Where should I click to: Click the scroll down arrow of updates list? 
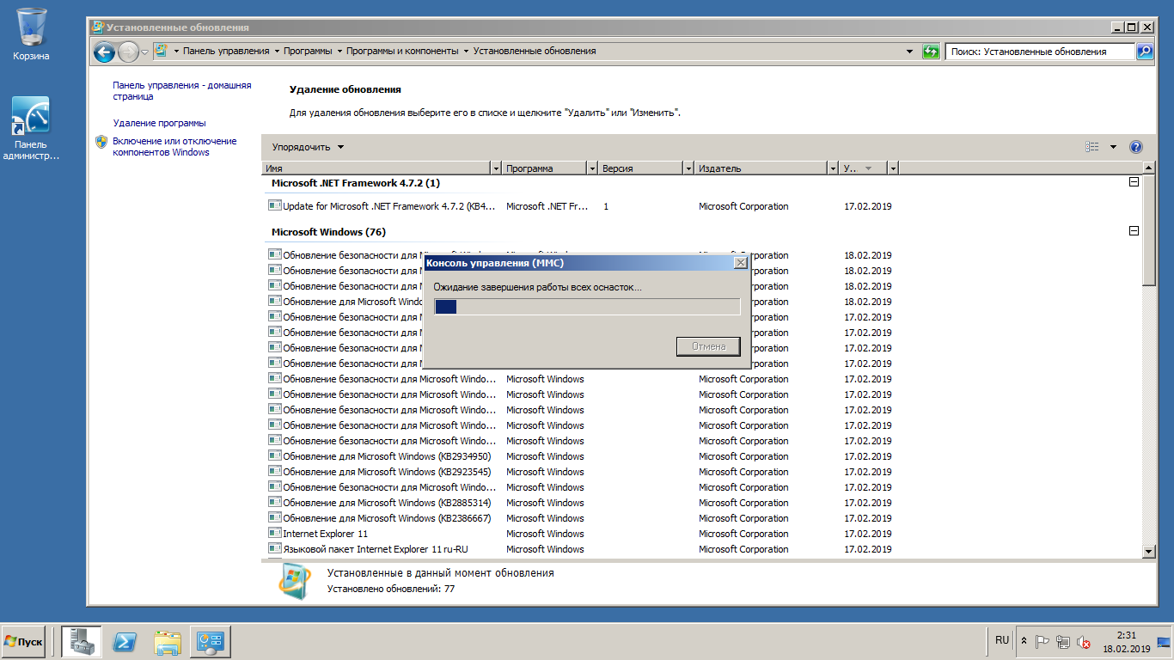click(x=1149, y=550)
